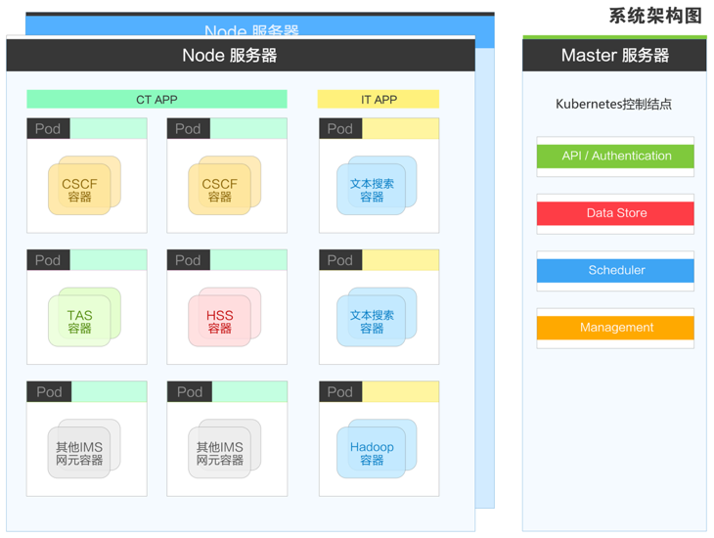Click the TAS 容器 container box
The width and height of the screenshot is (714, 538).
(x=80, y=322)
